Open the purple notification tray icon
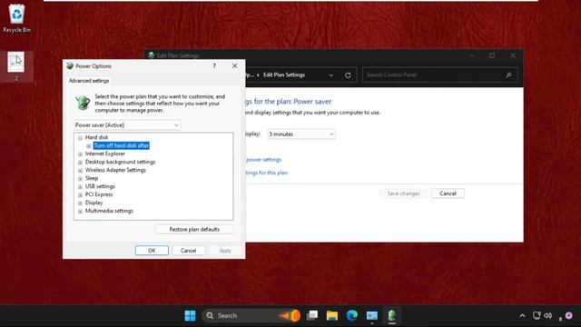Image resolution: width=581 pixels, height=327 pixels. pyautogui.click(x=569, y=315)
